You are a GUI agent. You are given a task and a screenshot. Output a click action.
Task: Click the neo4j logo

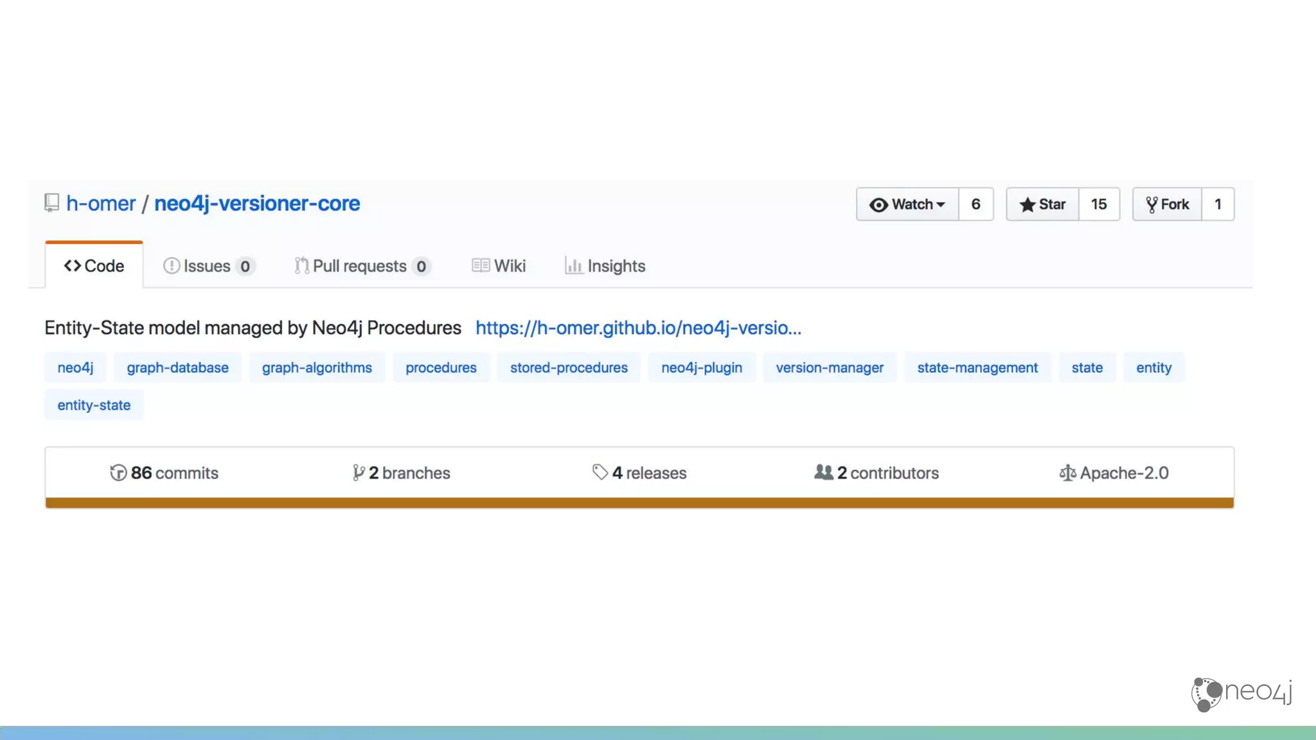[x=1241, y=694]
